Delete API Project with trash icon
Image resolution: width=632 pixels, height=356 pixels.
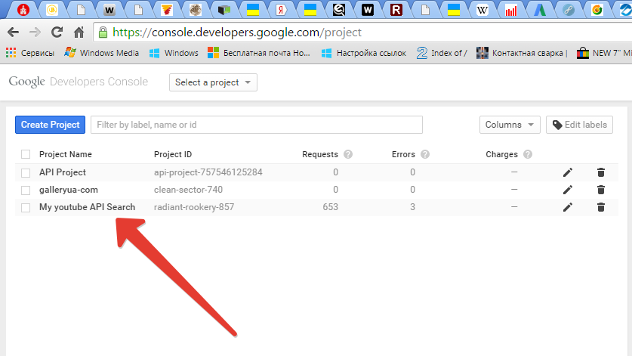600,172
